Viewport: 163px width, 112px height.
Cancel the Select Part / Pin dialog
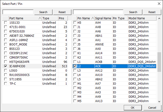152,107
